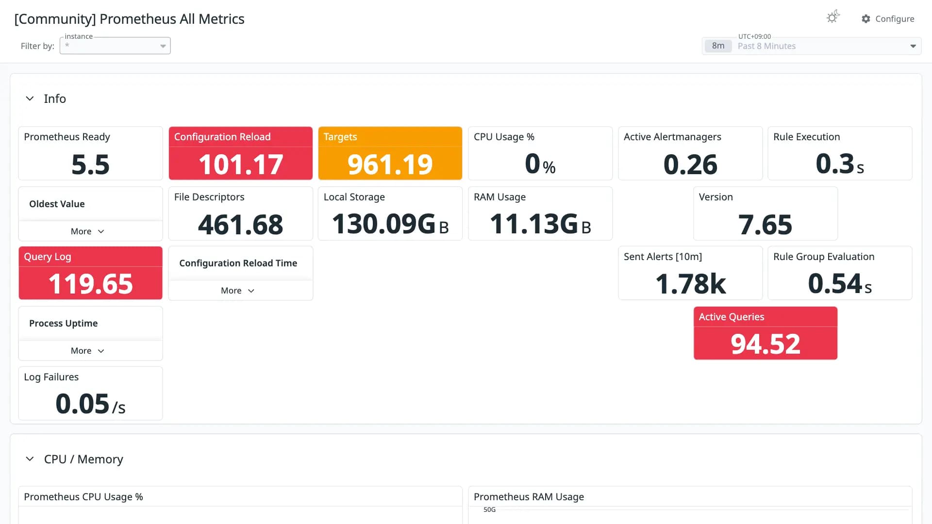Image resolution: width=932 pixels, height=524 pixels.
Task: Click the Process Uptime panel title
Action: click(x=63, y=324)
